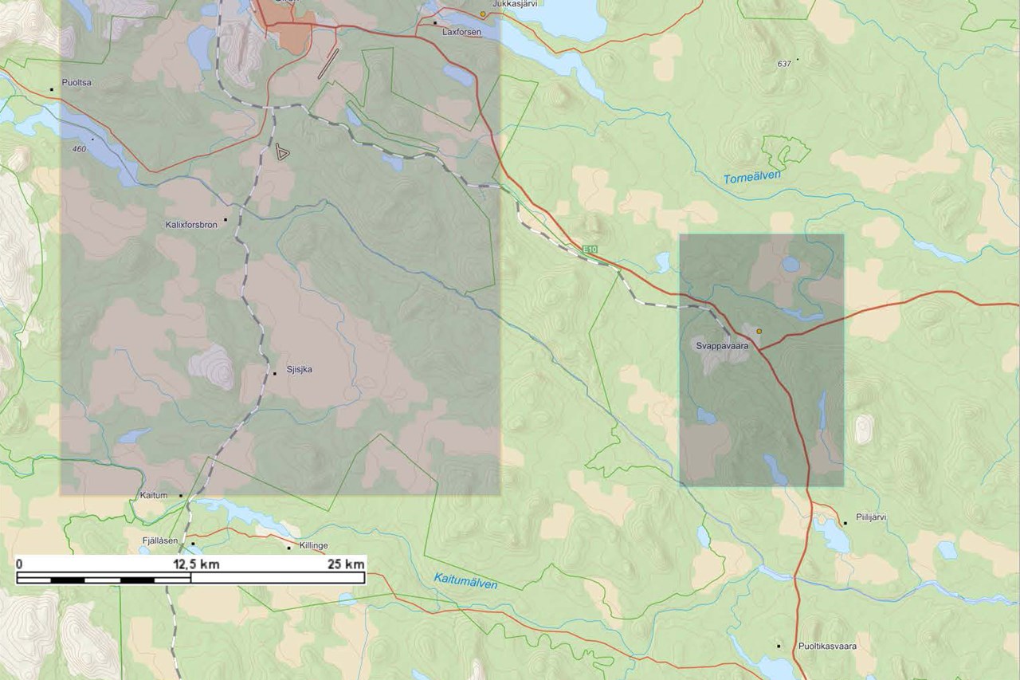Image resolution: width=1020 pixels, height=680 pixels.
Task: Select the triangle symbol beside the railway
Action: (282, 152)
